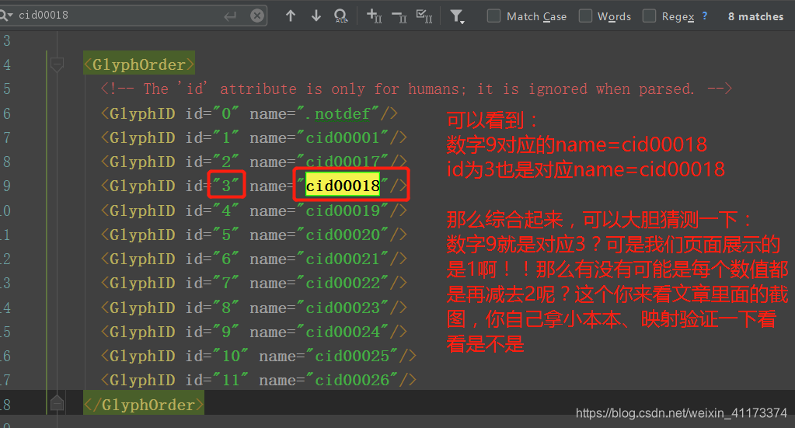Clear the search field text
The width and height of the screenshot is (795, 428).
(257, 16)
